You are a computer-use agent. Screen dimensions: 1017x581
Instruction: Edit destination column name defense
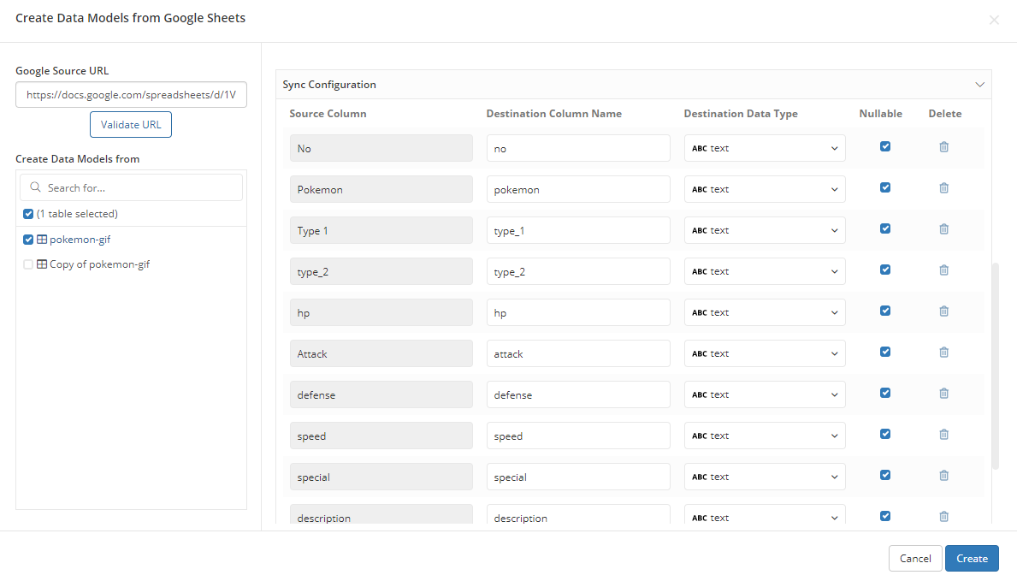pos(578,394)
